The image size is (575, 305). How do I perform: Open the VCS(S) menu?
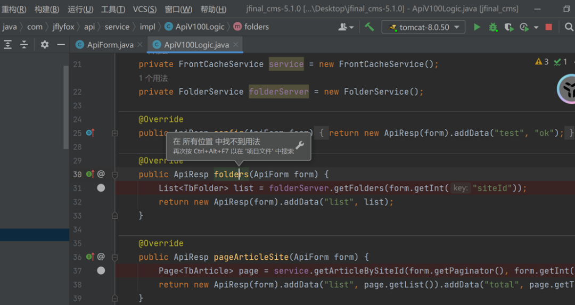pos(144,9)
